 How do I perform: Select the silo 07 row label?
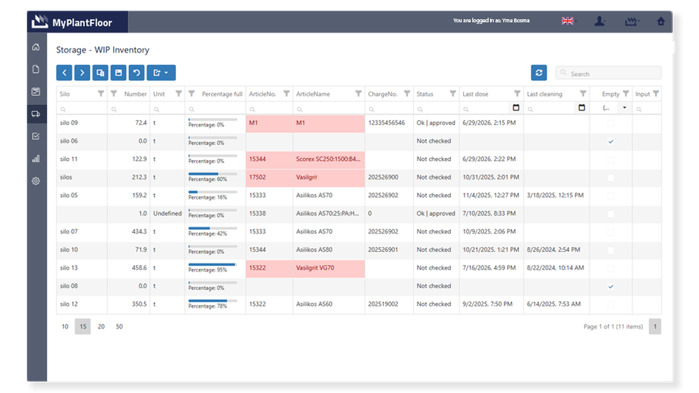69,232
